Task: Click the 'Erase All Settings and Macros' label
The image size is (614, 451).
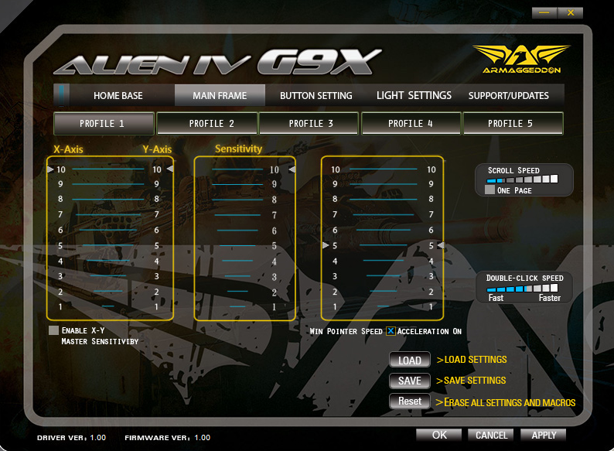Action: (506, 403)
